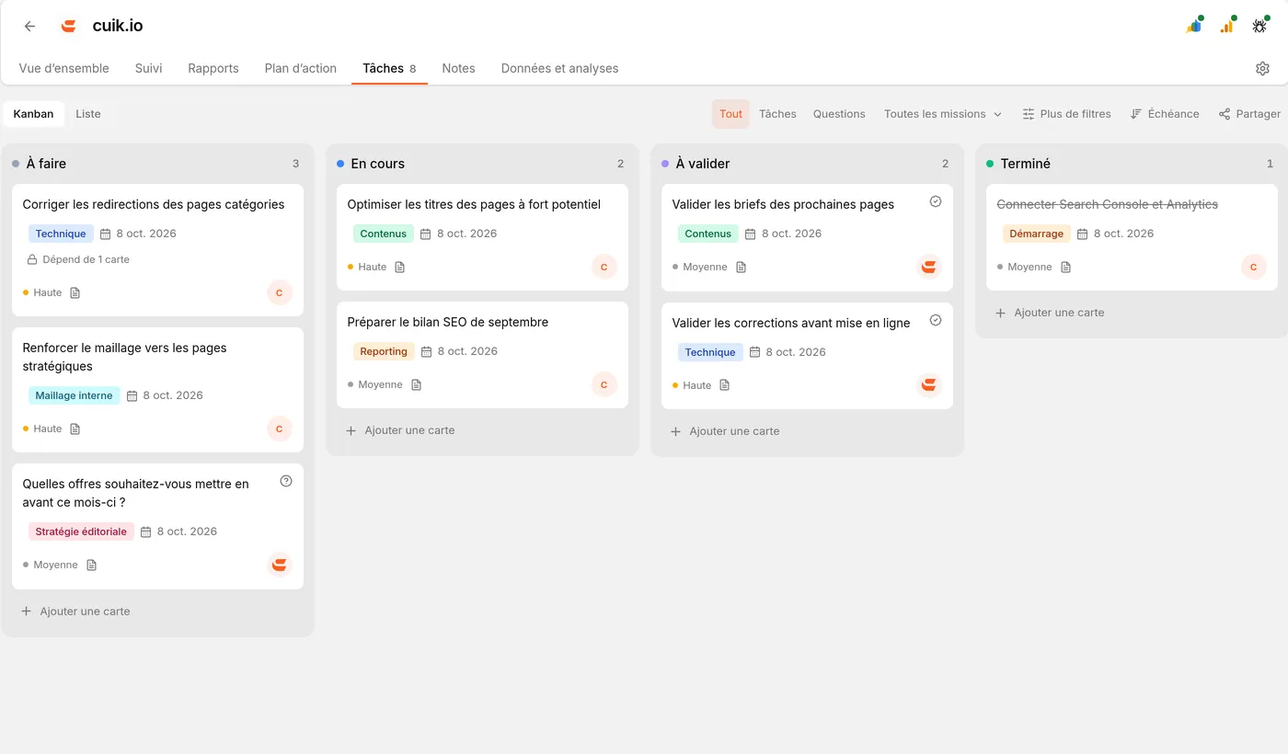Open the Toutes les missions dropdown

(x=943, y=114)
